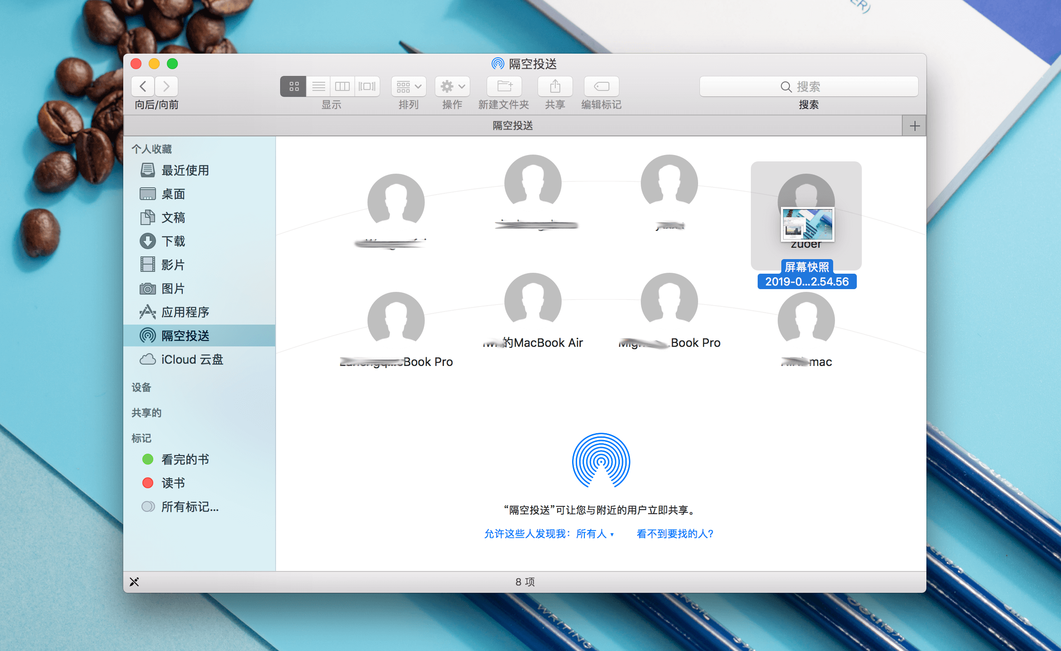Image resolution: width=1061 pixels, height=651 pixels.
Task: Click the 最近使用 sidebar icon
Action: 147,170
